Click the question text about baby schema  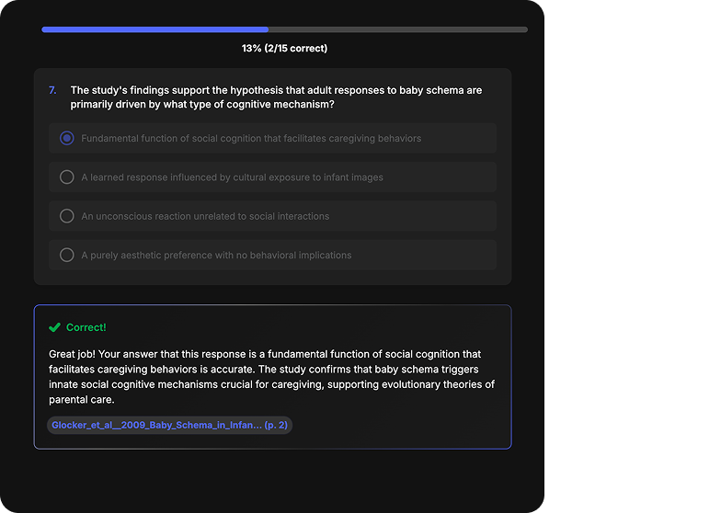click(276, 97)
